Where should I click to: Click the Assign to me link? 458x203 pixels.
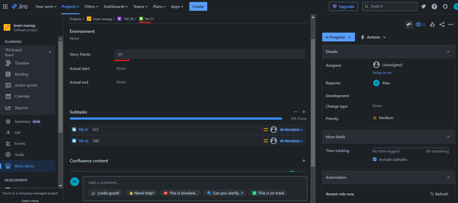pyautogui.click(x=382, y=73)
